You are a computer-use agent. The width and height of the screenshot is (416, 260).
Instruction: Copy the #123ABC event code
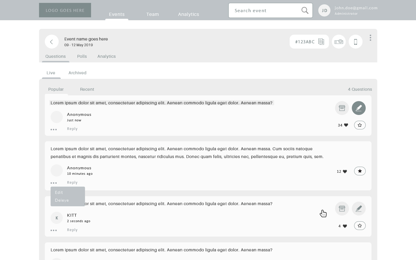click(x=321, y=42)
